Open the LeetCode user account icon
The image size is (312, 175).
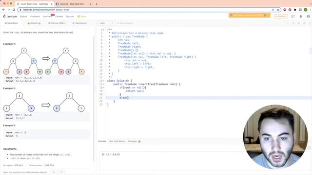tap(308, 17)
